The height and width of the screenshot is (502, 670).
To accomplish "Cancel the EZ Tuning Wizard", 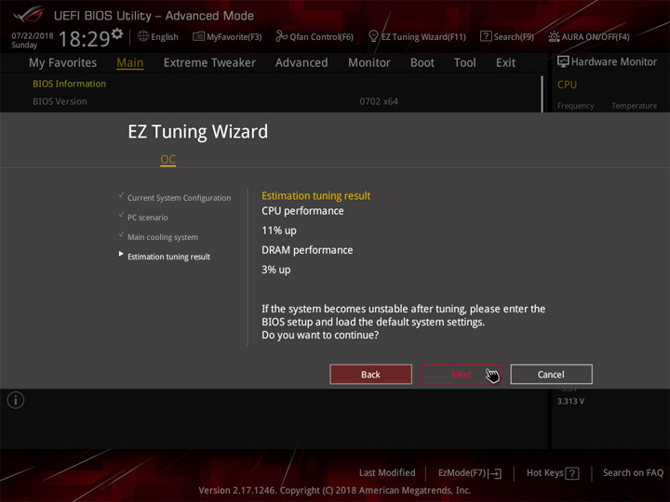I will tap(551, 375).
